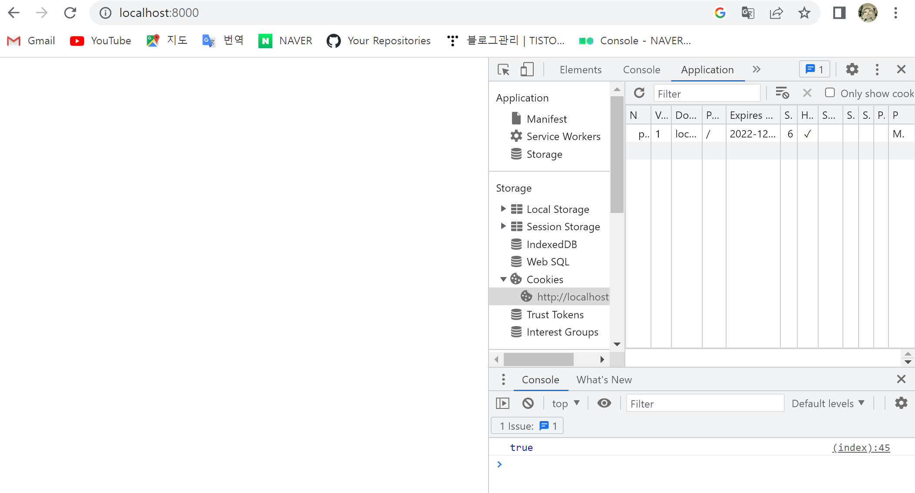Collapse the Cookies tree section

click(x=503, y=280)
